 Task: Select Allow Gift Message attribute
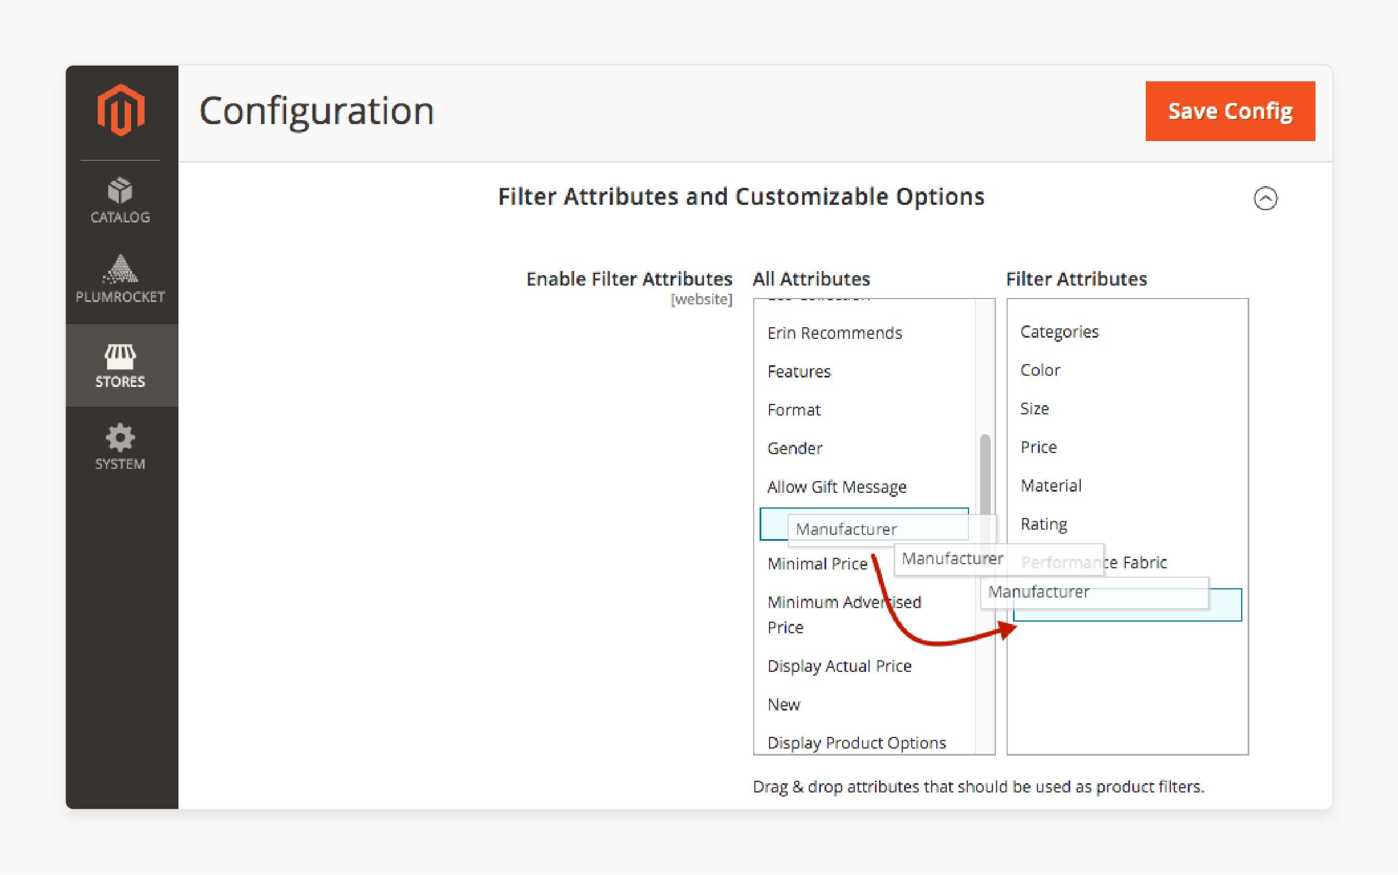click(x=837, y=487)
